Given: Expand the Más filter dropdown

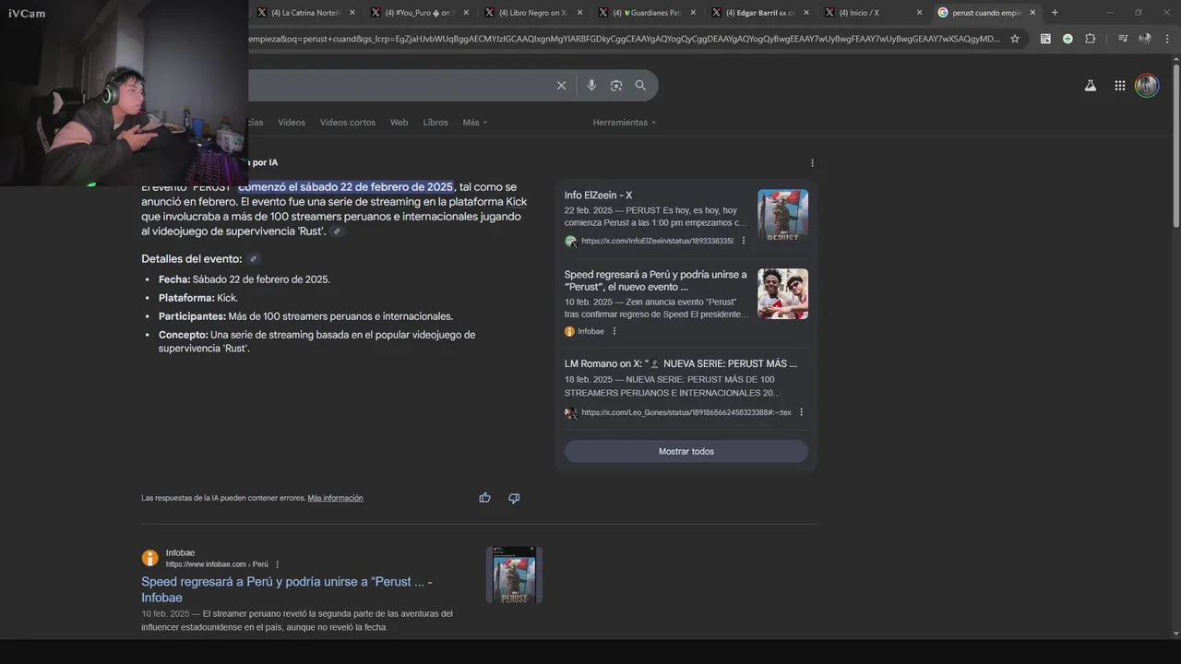Looking at the screenshot, I should [x=475, y=123].
